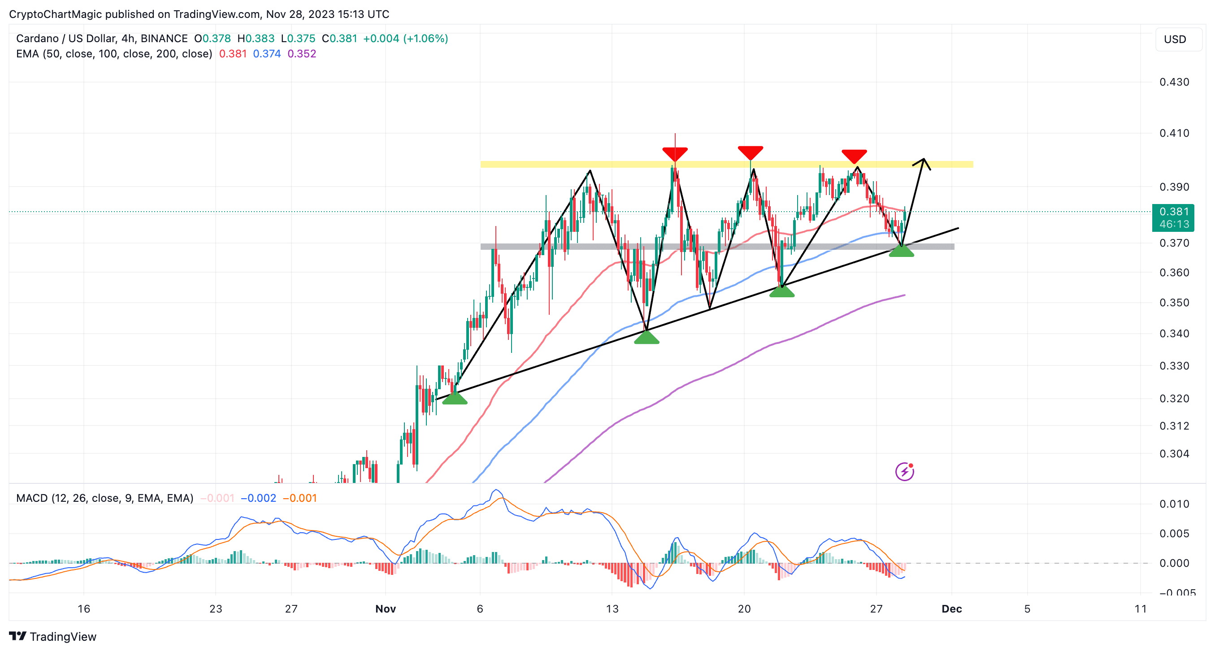The height and width of the screenshot is (652, 1215).
Task: Click the 0.390 price axis label
Action: point(1175,187)
